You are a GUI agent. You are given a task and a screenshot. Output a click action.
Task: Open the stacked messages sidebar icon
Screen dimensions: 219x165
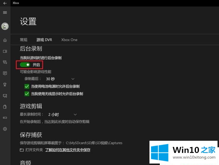tap(5, 62)
